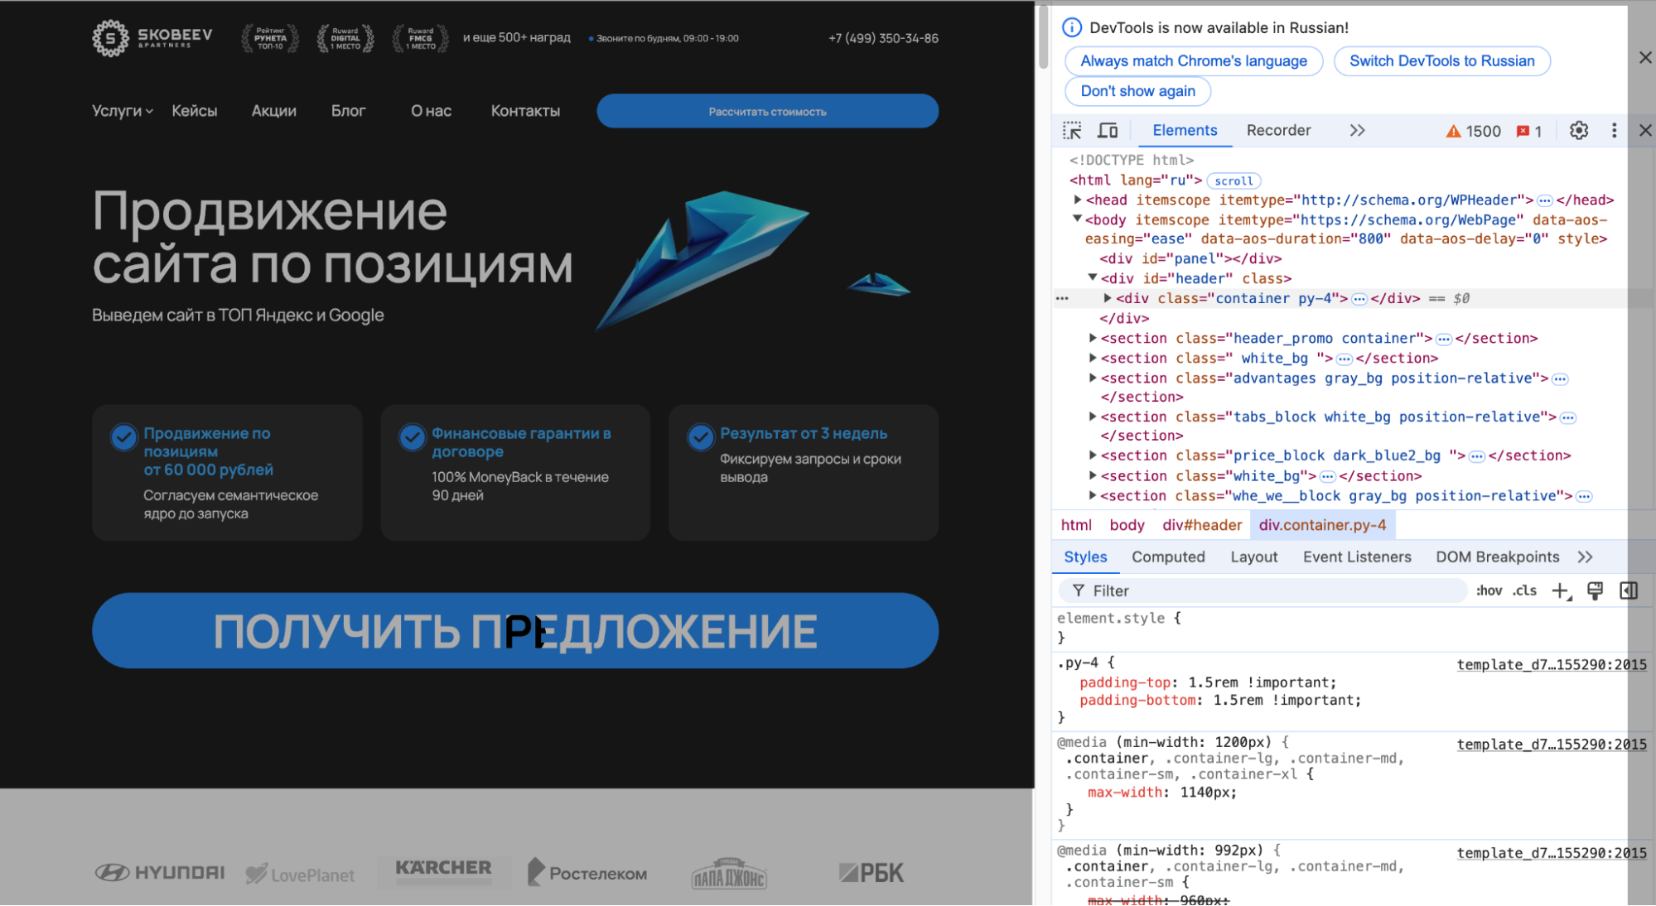
Task: Click the page vertical scrollbar thumb
Action: [x=1044, y=37]
